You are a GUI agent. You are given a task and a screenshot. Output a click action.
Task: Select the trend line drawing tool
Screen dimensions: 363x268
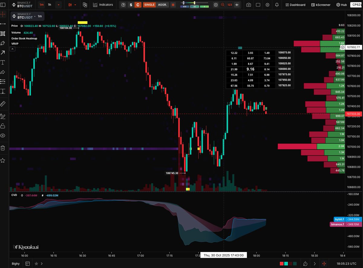[3, 24]
